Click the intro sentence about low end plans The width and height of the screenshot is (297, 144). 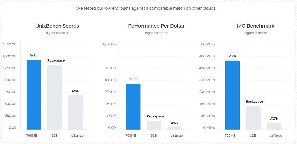click(146, 8)
